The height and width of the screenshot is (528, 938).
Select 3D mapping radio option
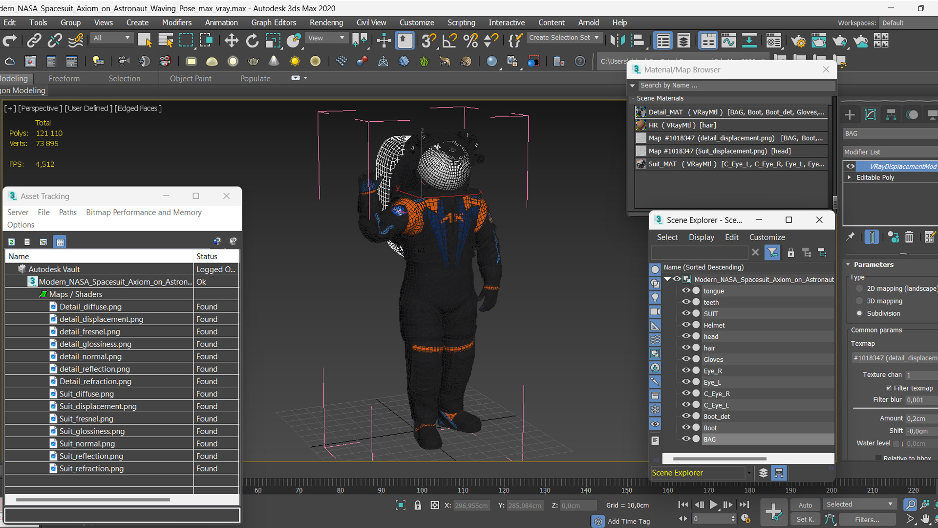pos(859,301)
